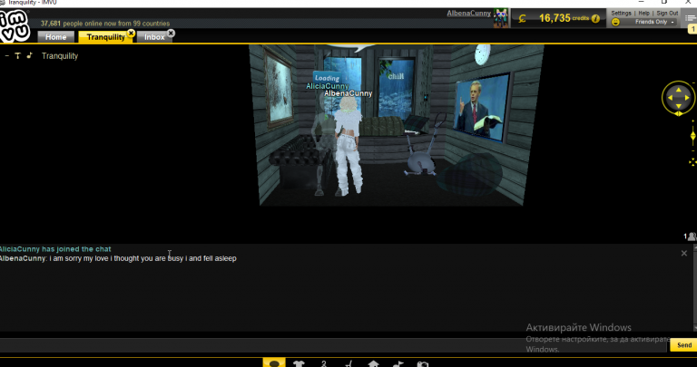
Task: Open the AlbenaCunny profile name link
Action: click(x=468, y=14)
